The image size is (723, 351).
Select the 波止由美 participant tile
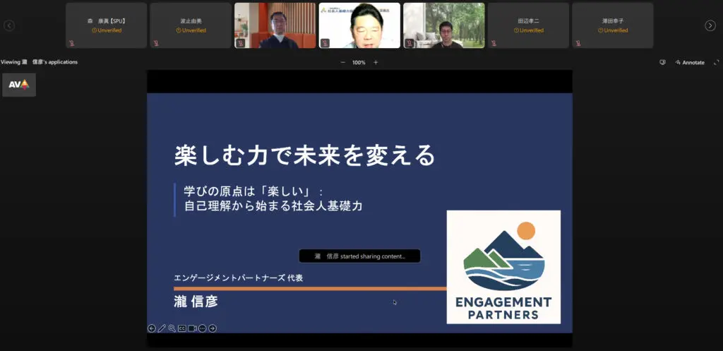click(x=191, y=25)
